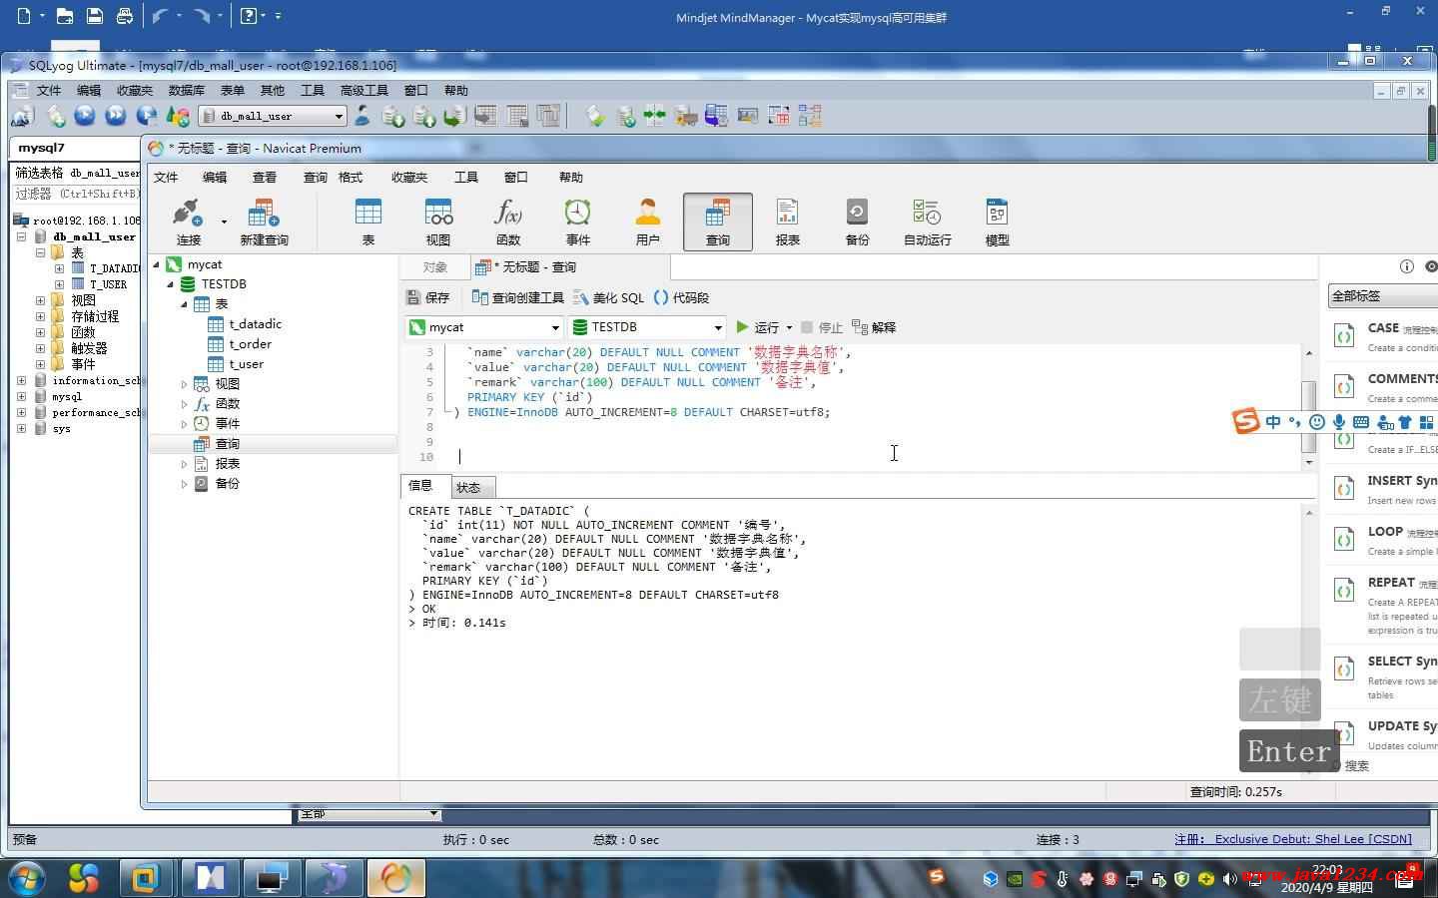The image size is (1438, 898).
Task: Select the highlighted 查询 (Query) toolbar icon
Action: click(x=718, y=222)
